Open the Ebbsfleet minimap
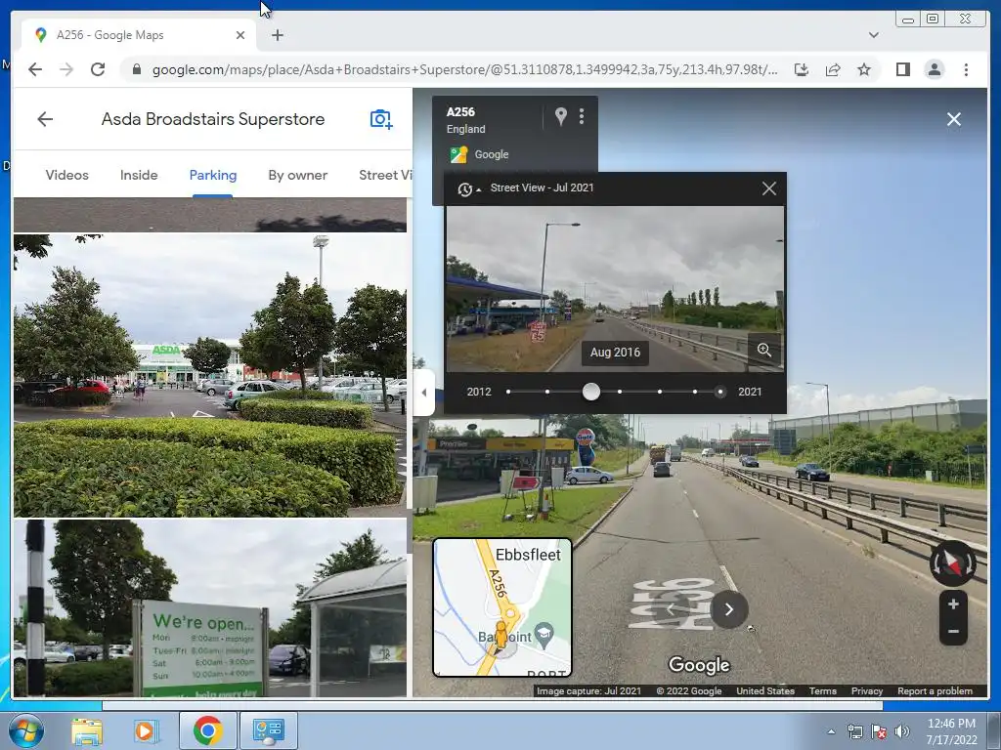 tap(502, 607)
